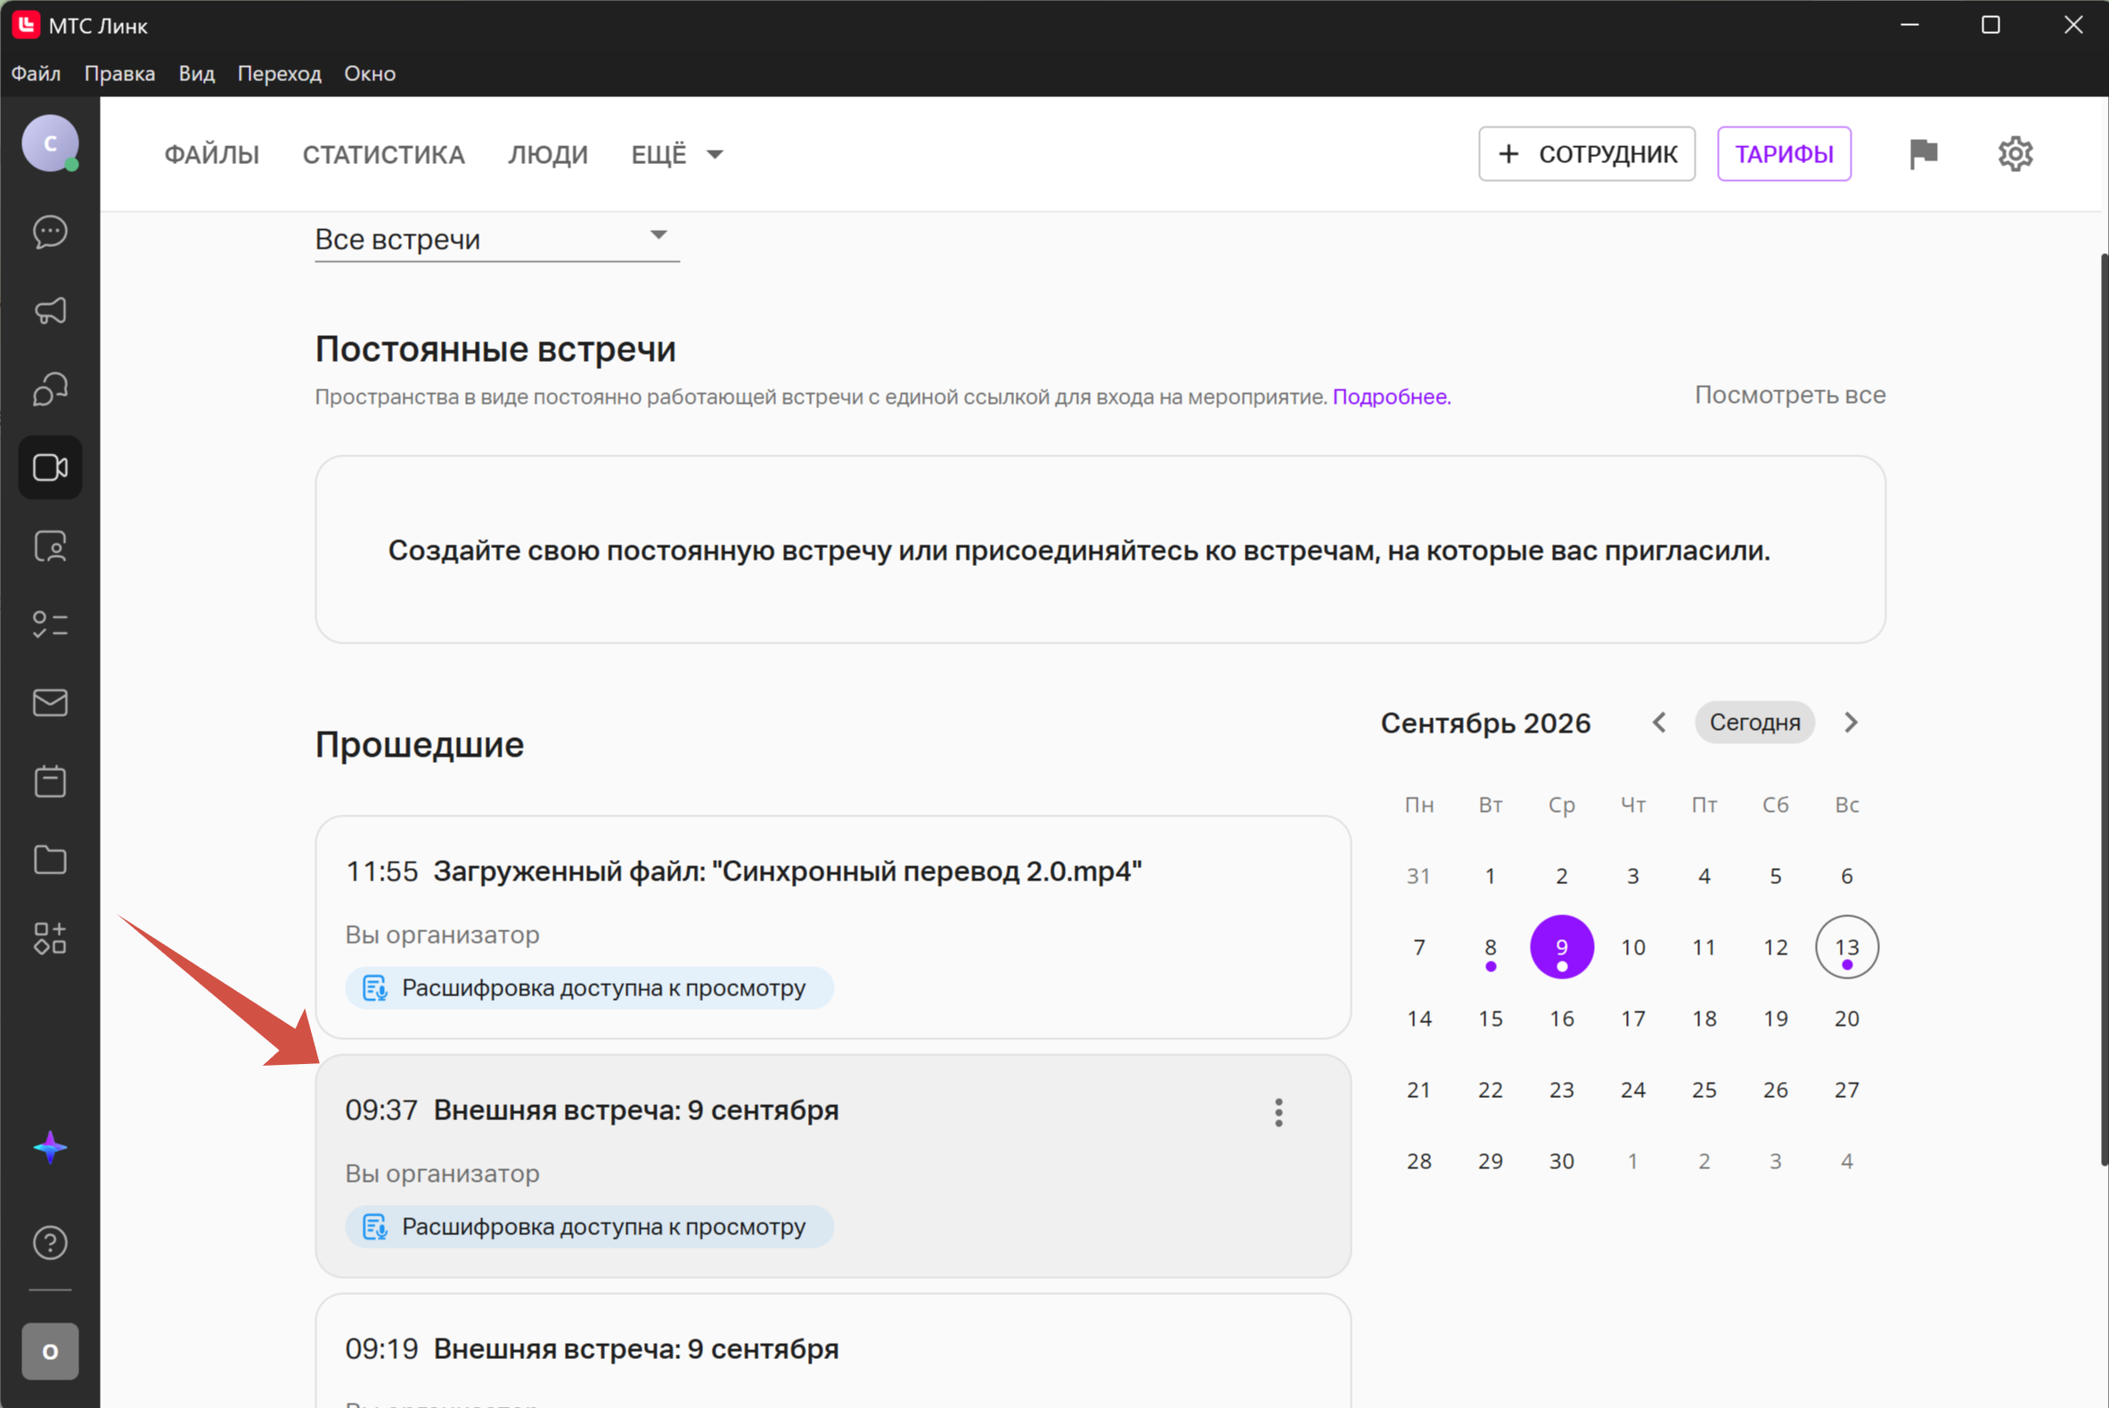Screen dimensions: 2109x1408
Task: Click the + СОТРУДНИК button
Action: coord(1587,154)
